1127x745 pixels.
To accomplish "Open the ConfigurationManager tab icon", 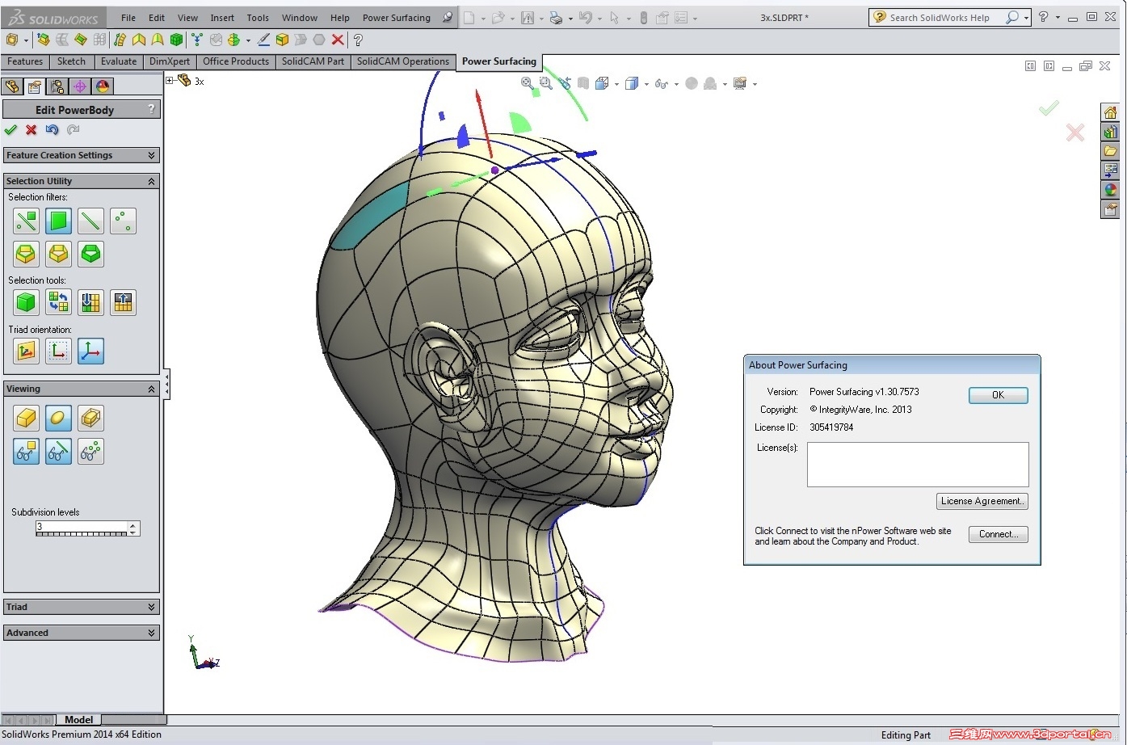I will [57, 86].
